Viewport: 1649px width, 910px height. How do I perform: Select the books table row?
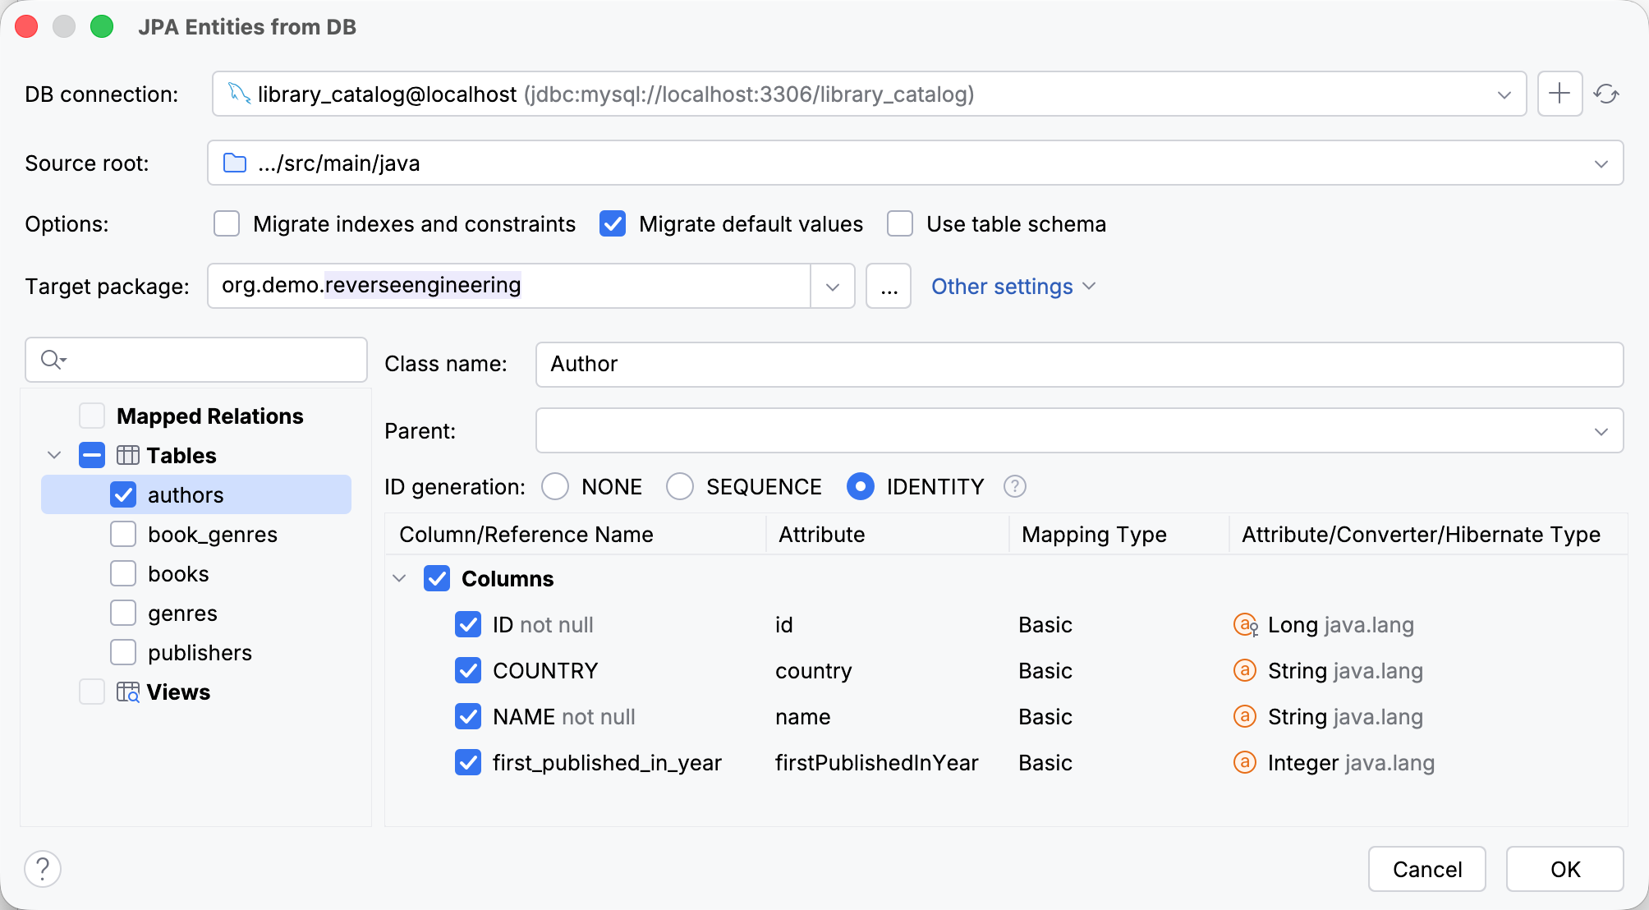[x=196, y=573]
